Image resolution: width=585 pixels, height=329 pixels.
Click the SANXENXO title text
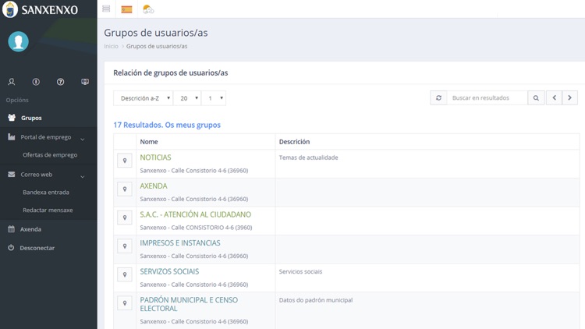50,9
